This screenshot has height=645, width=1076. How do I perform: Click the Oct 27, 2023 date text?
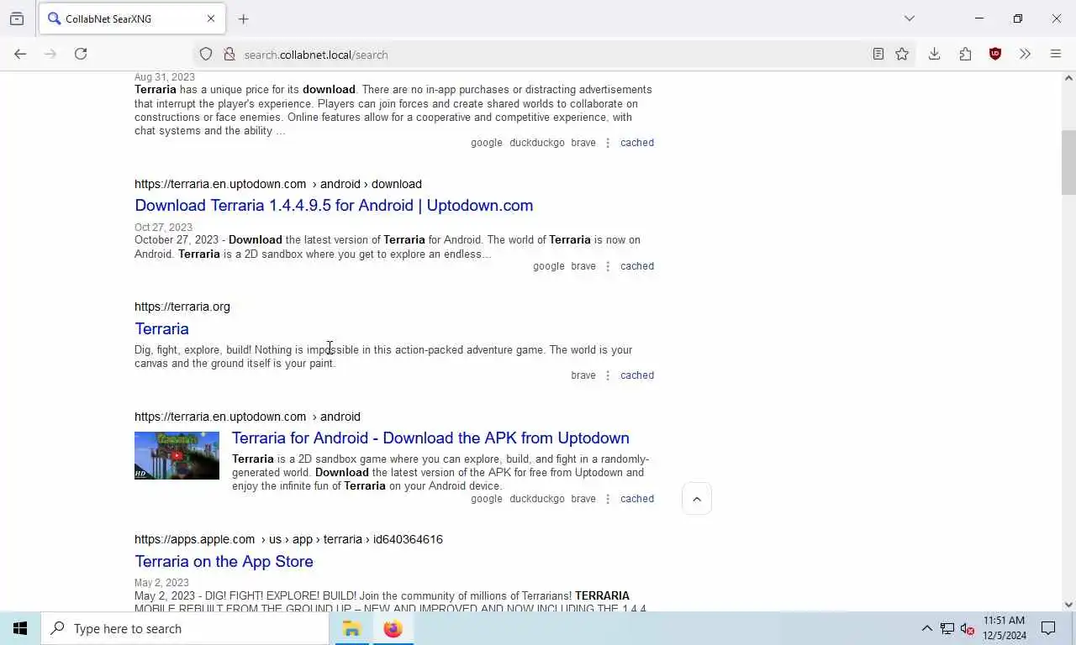[x=163, y=228]
